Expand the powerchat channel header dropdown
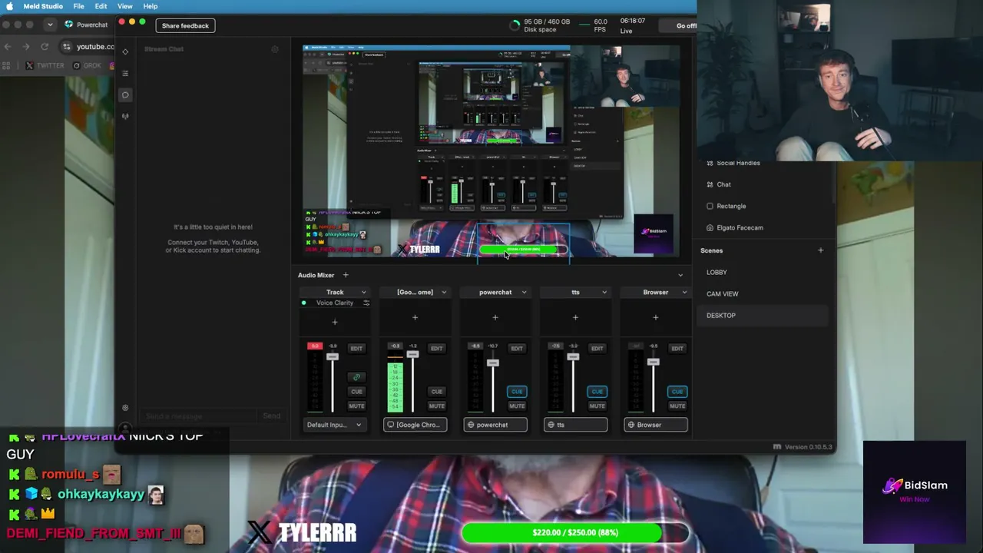Screen dimensions: 983x553 pyautogui.click(x=524, y=292)
